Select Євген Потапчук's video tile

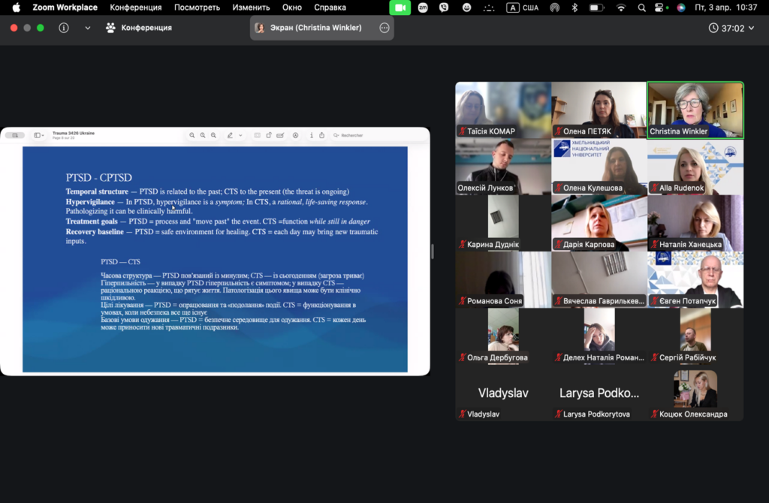[695, 279]
